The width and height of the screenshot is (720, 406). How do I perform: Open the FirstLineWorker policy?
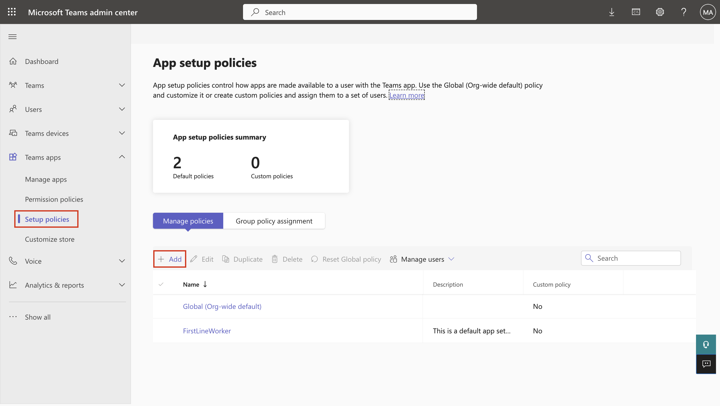tap(207, 331)
